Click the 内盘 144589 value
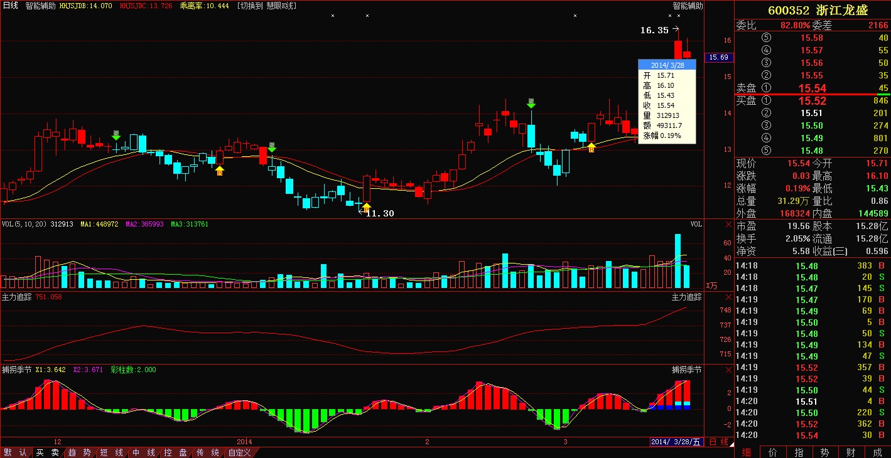Image resolution: width=891 pixels, height=458 pixels. pyautogui.click(x=872, y=213)
